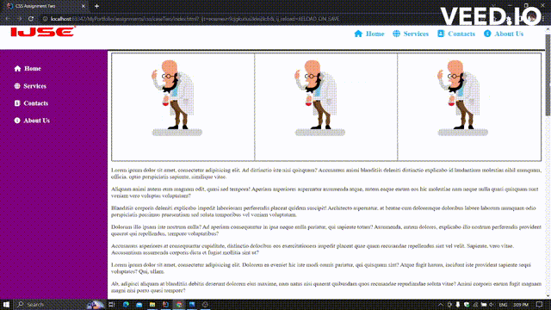The image size is (551, 310).
Task: Click the contacts icon in purple sidebar
Action: point(17,103)
